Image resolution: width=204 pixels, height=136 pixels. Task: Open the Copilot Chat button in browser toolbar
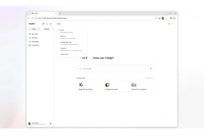point(173,18)
